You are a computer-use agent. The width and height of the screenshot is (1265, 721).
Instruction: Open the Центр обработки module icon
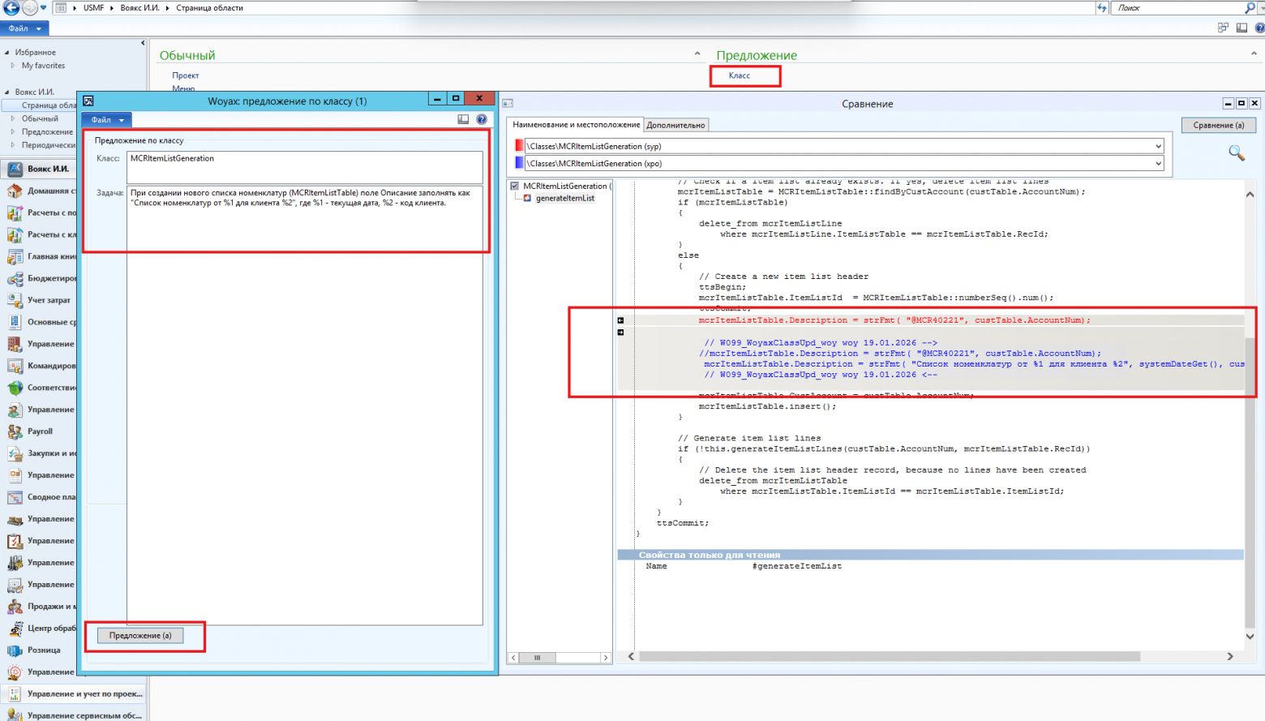[x=15, y=629]
